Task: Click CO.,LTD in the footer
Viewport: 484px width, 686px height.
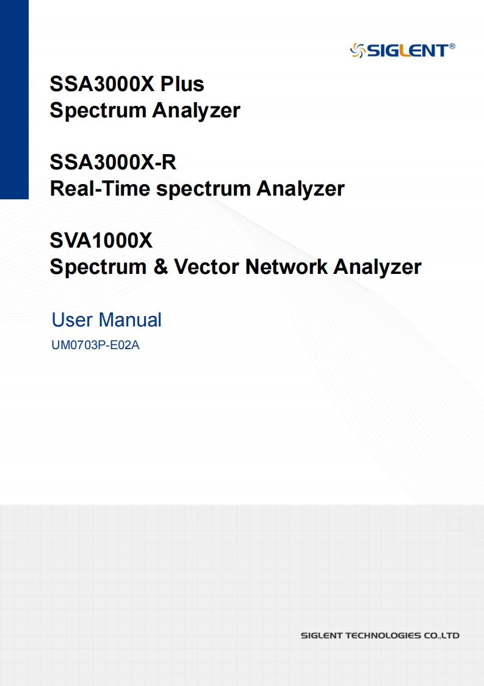Action: click(x=441, y=636)
